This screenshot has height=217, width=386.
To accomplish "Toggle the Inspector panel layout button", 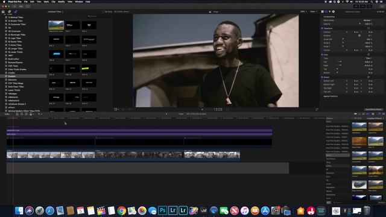I will 369,7.
